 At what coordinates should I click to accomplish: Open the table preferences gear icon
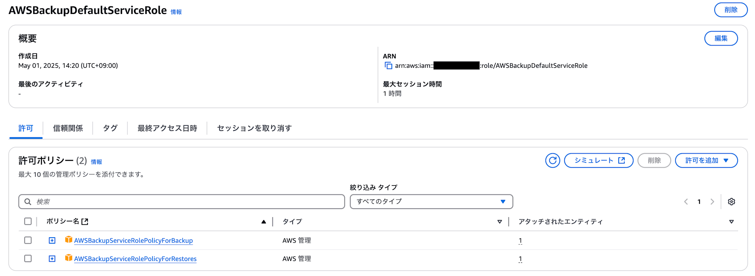click(731, 201)
